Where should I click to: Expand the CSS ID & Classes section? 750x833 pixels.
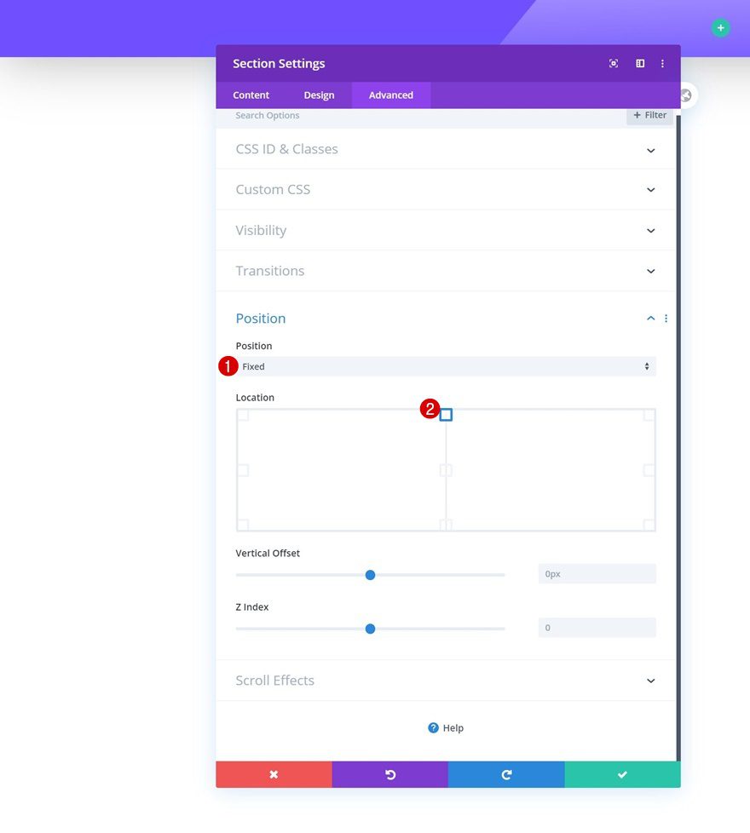(446, 149)
